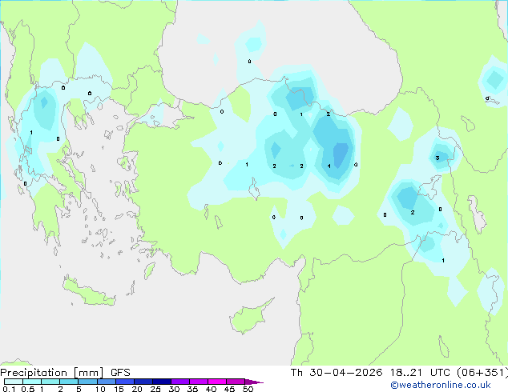The height and width of the screenshot is (392, 508).
Task: Click the legend tick label "10"
Action: click(x=100, y=389)
